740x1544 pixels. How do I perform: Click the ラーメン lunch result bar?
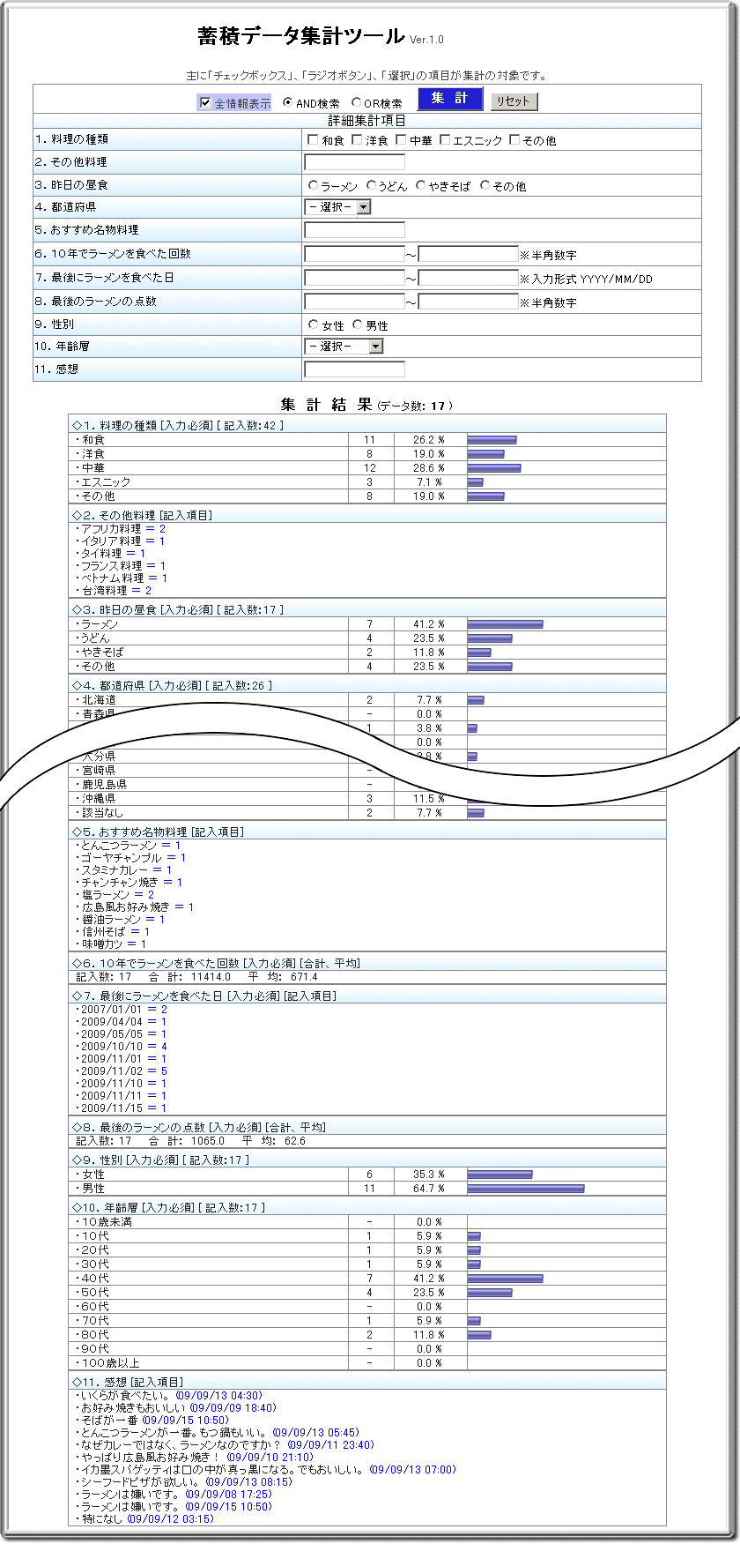tap(505, 623)
